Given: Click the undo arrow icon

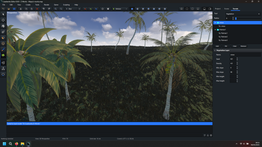Looking at the screenshot, I should 44,9.
